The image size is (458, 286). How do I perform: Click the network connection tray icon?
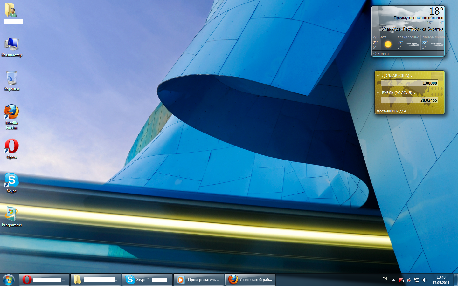click(417, 280)
